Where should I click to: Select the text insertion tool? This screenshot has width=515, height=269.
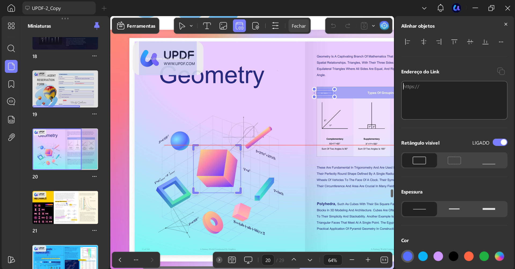pyautogui.click(x=207, y=26)
